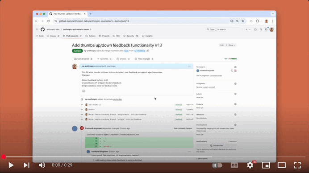Toggle closed captions CC button
This screenshot has width=309, height=173.
tap(234, 165)
